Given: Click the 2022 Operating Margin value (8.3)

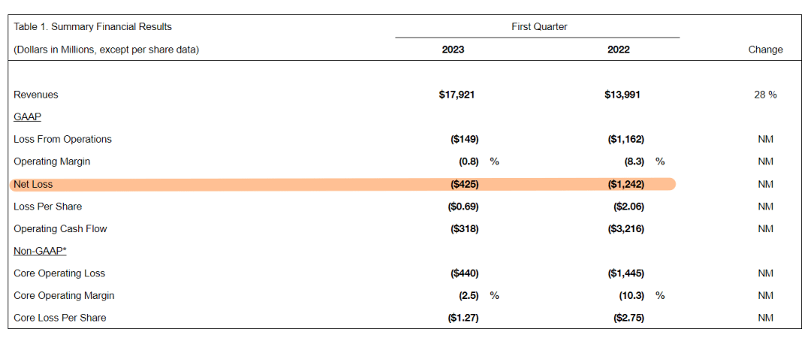Looking at the screenshot, I should click(632, 161).
